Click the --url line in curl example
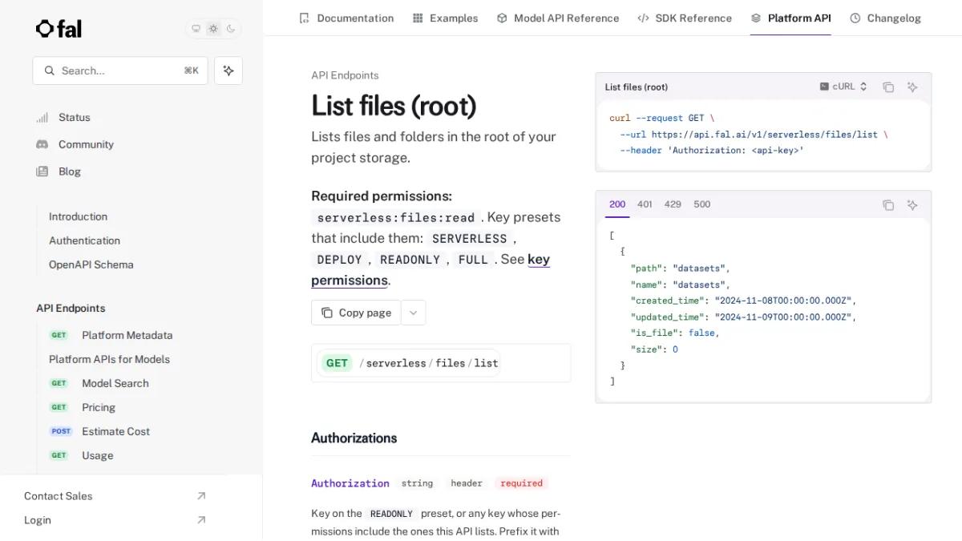 753,135
